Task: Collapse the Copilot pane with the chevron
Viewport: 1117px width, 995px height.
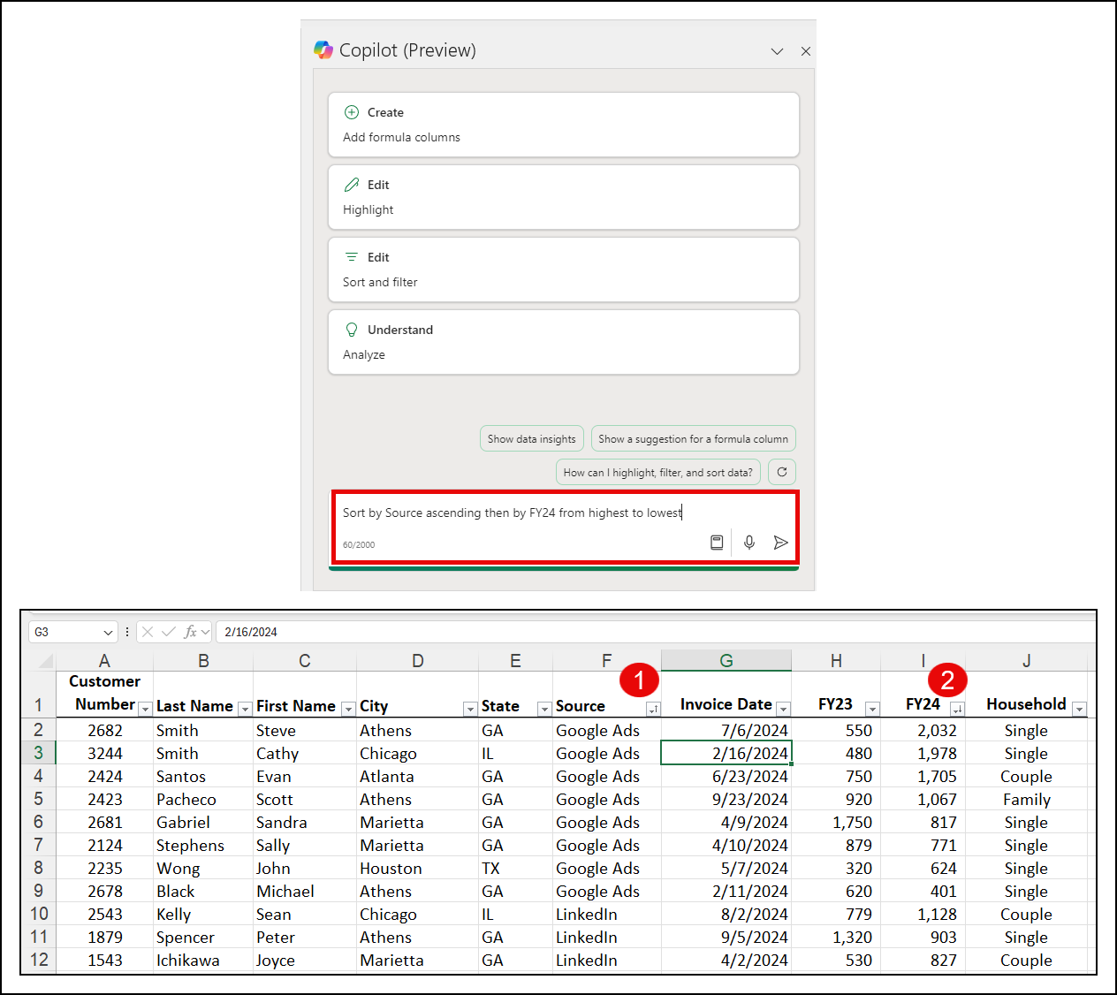Action: 777,51
